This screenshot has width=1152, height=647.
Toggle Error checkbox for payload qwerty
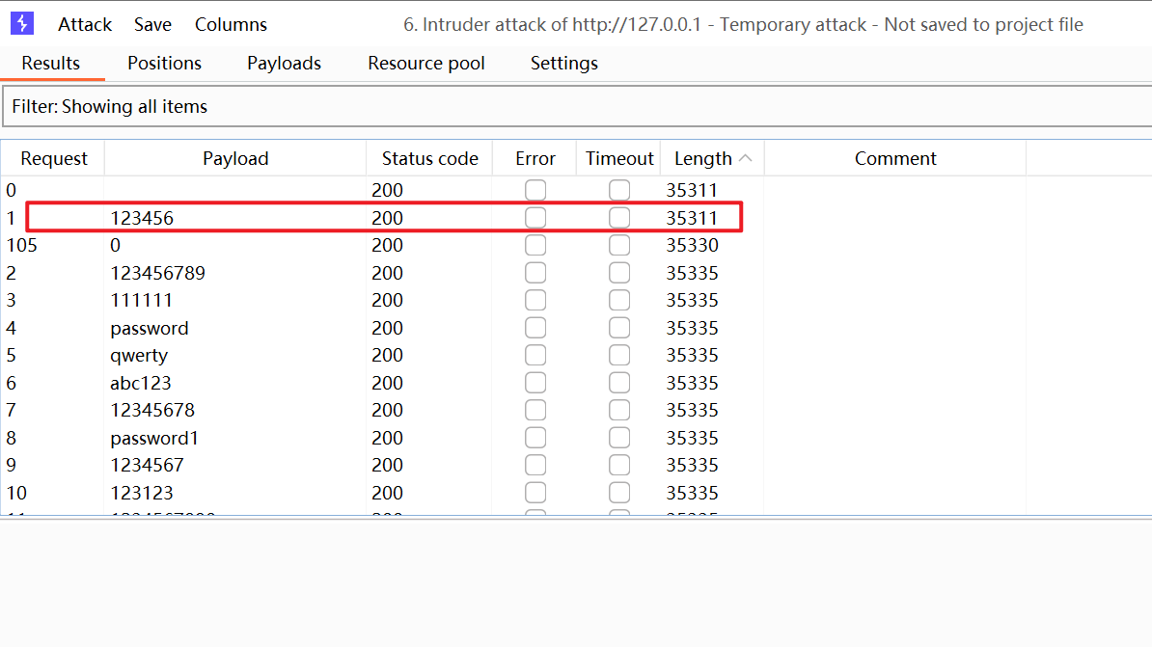(535, 356)
